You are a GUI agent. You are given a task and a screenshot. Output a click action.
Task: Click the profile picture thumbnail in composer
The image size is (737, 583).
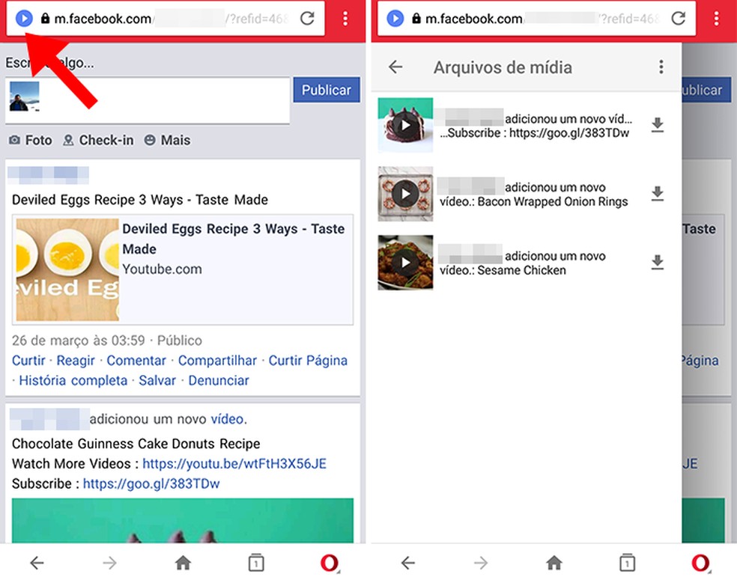coord(25,97)
